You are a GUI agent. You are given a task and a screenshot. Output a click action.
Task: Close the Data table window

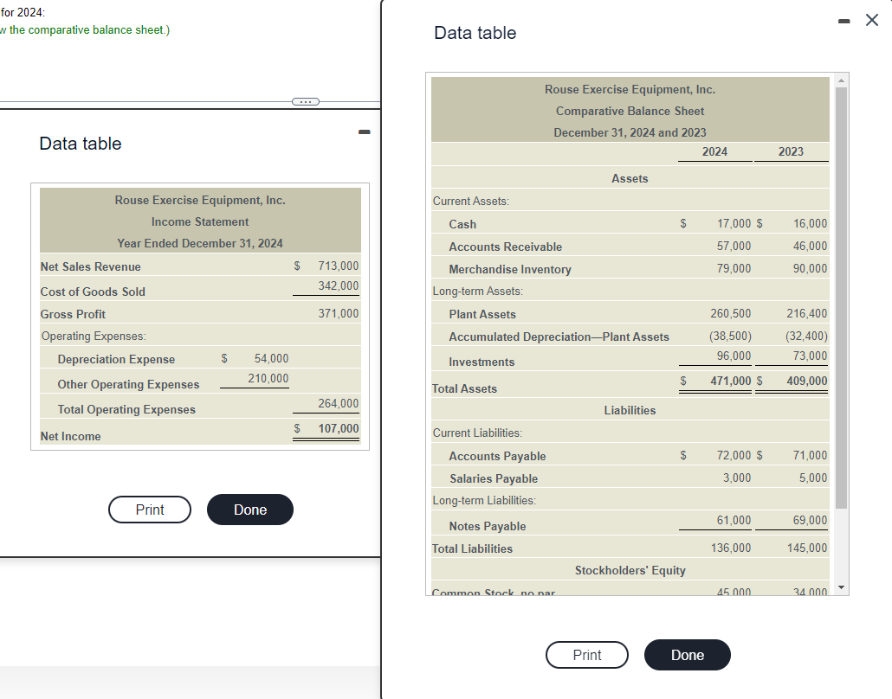871,19
